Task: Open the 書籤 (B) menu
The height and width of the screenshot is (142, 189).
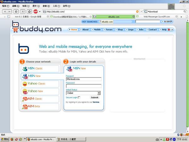Action: 46,6
